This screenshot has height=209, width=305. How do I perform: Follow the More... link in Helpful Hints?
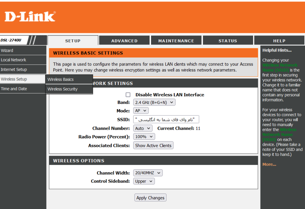point(269,164)
